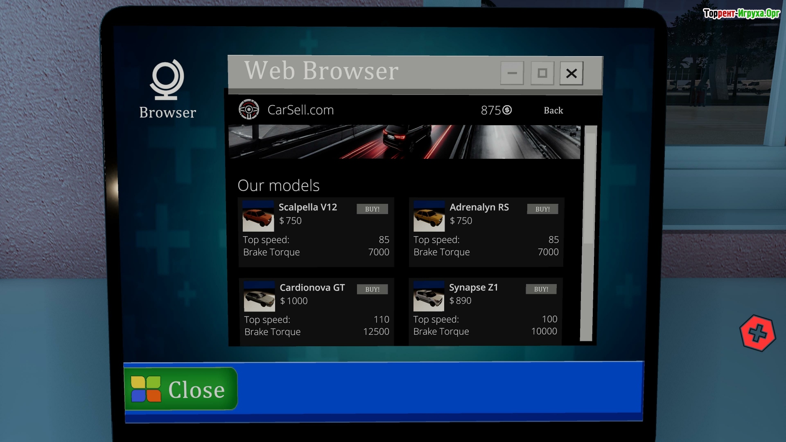Select the Synapse Z1 white car thumbnail
786x442 pixels.
point(429,296)
